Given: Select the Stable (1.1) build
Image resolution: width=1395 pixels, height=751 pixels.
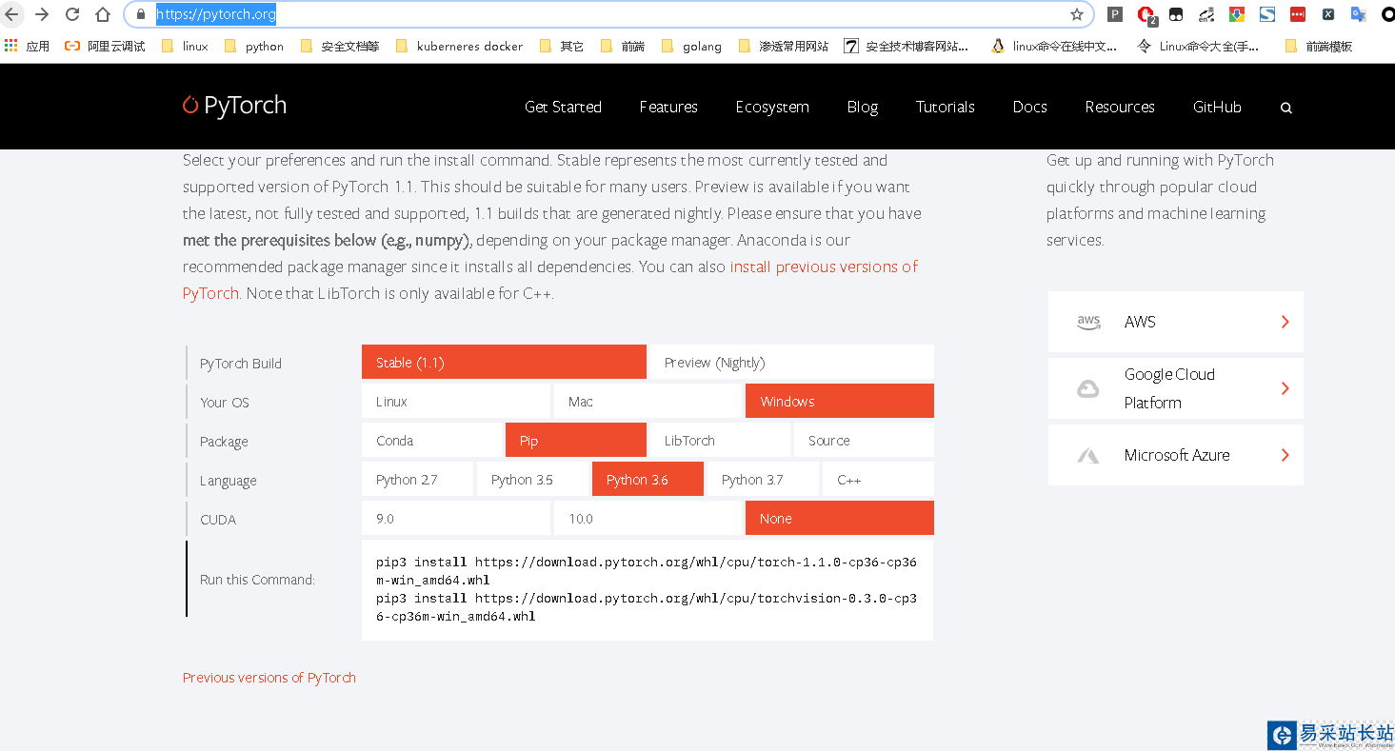Looking at the screenshot, I should (x=504, y=362).
